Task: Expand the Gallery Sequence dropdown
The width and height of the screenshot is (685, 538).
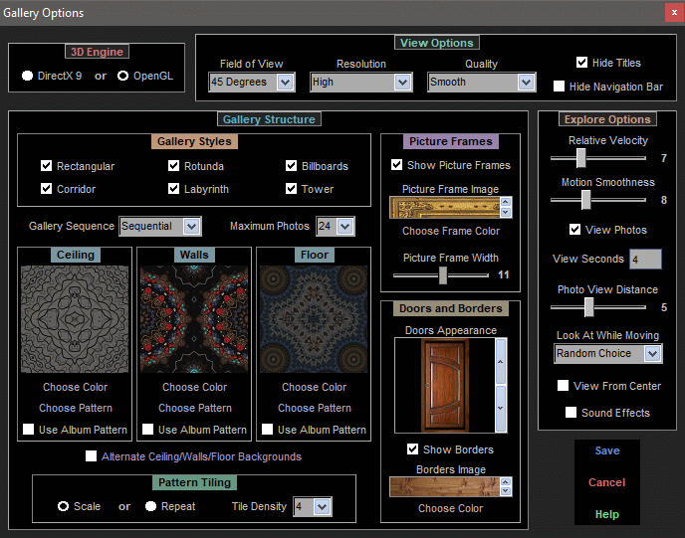Action: (191, 227)
